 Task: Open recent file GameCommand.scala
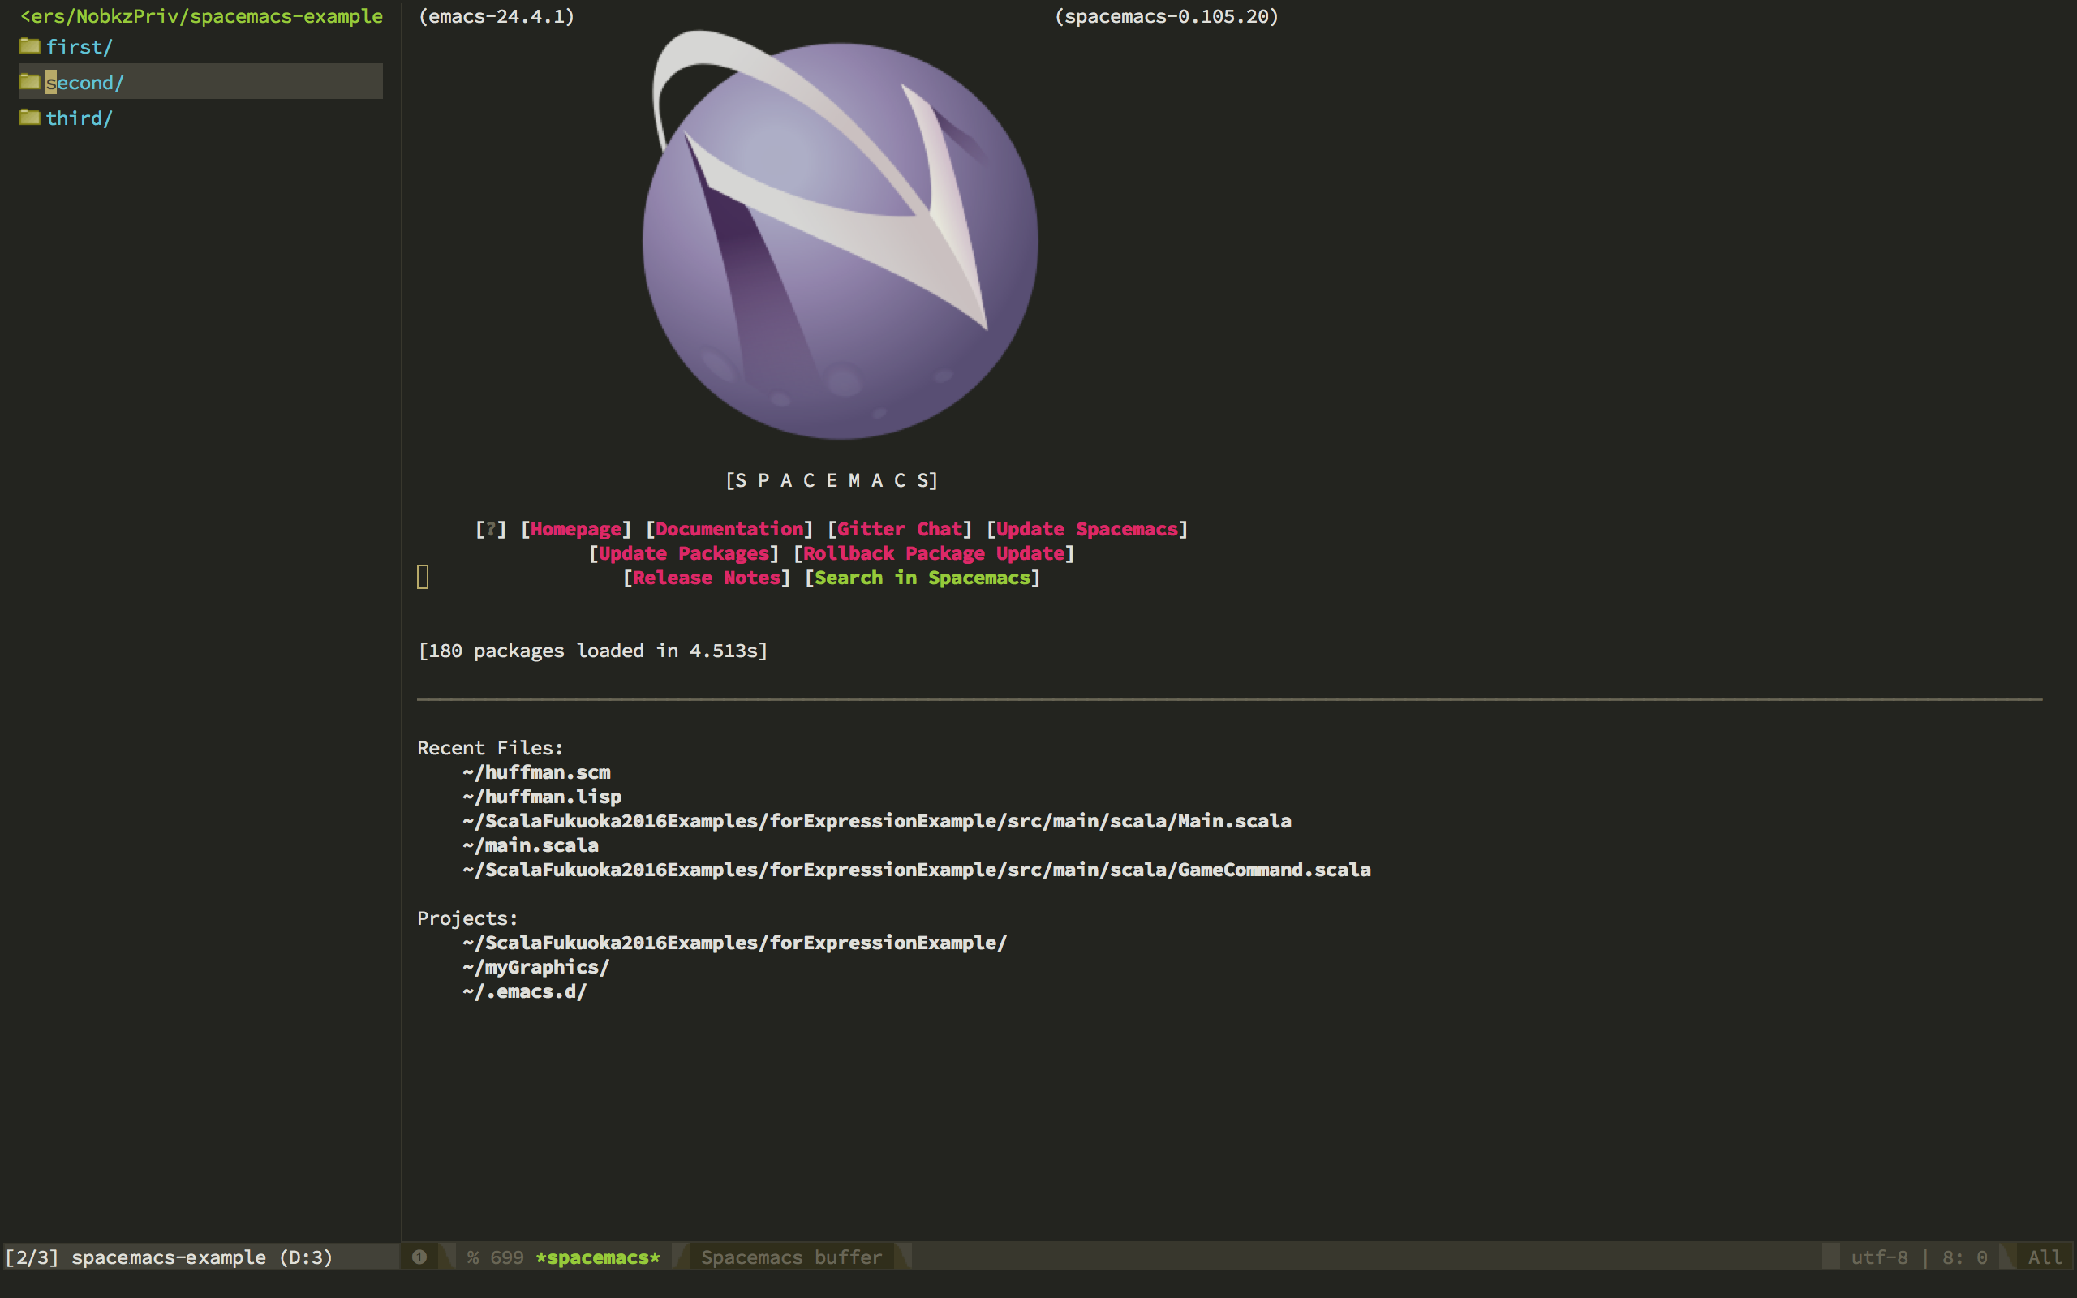917,870
